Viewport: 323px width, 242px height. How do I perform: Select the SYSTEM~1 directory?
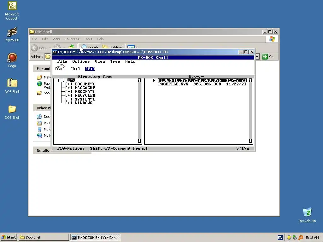click(x=85, y=99)
